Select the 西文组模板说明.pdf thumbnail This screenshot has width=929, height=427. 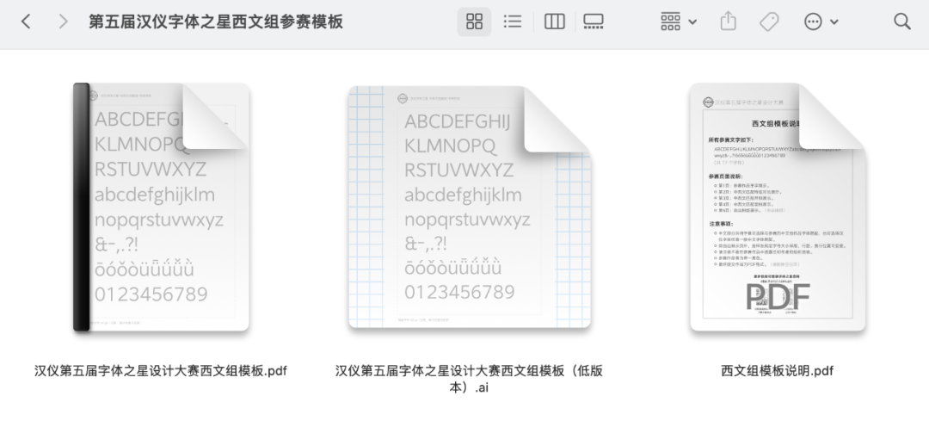[778, 207]
